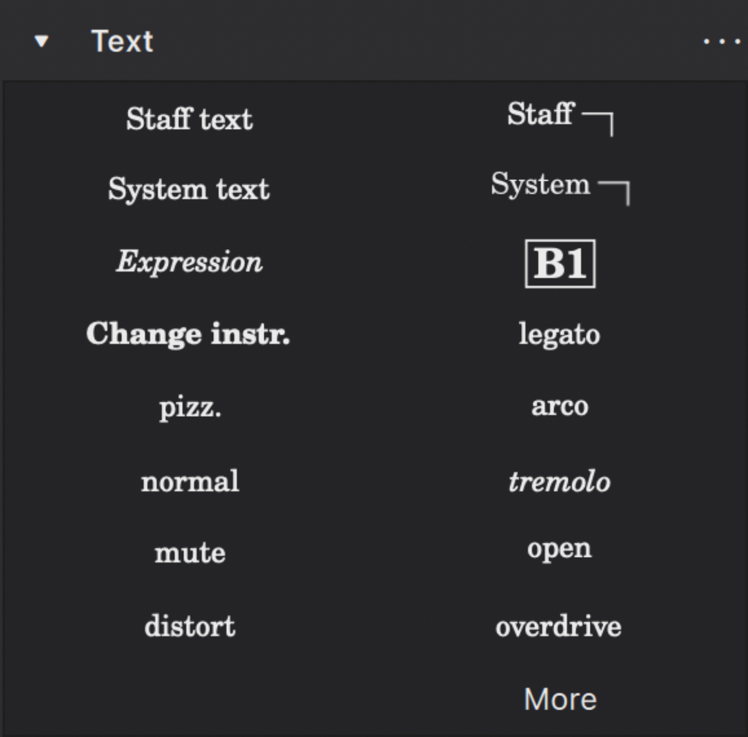This screenshot has width=748, height=737.
Task: Add a pizz. playing technique
Action: pyautogui.click(x=189, y=408)
